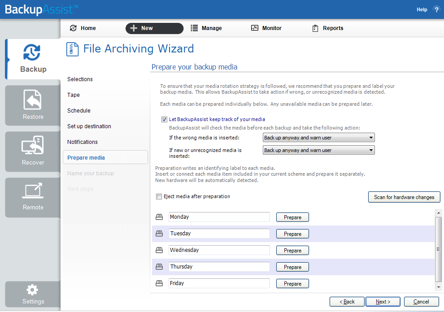Go to Notifications wizard step
Screen dimensions: 444x312
(83, 142)
